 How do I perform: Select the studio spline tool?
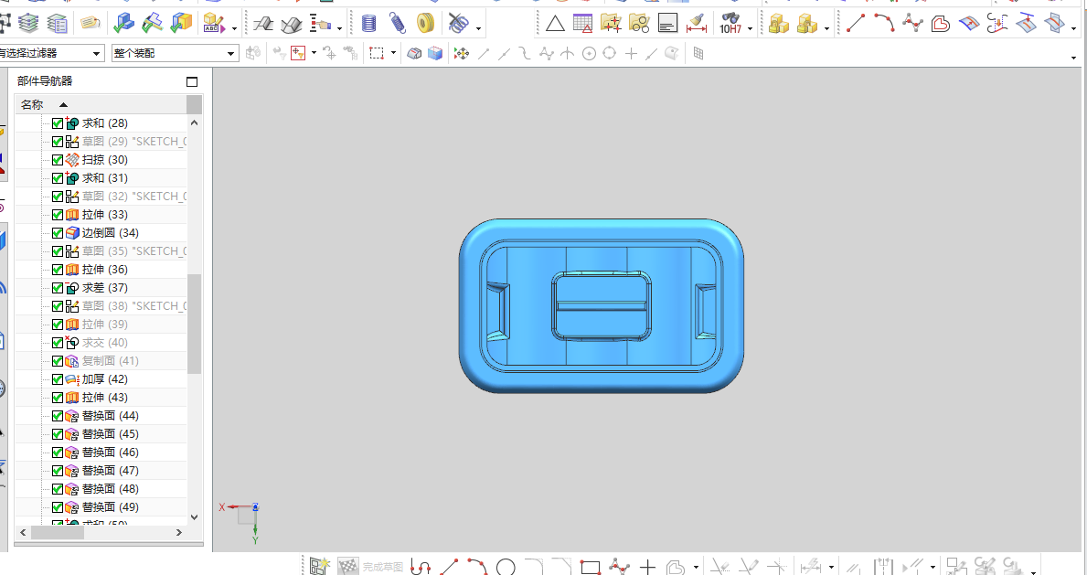pyautogui.click(x=912, y=24)
